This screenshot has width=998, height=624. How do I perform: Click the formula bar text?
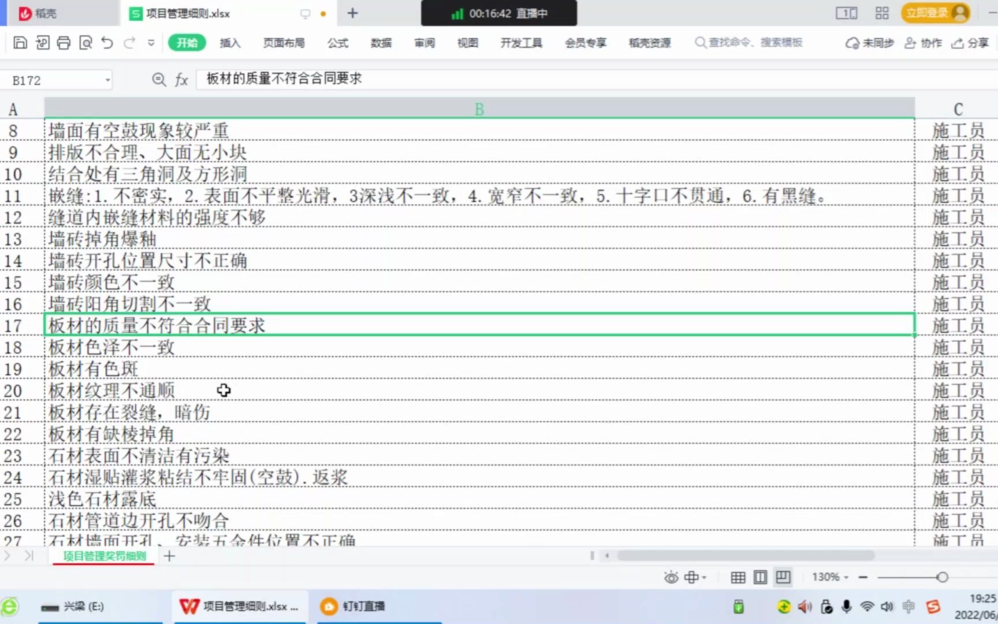pyautogui.click(x=284, y=79)
